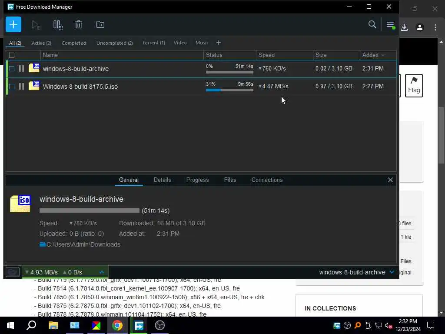The width and height of the screenshot is (445, 334).
Task: Switch to Chrome in the taskbar
Action: coord(117,325)
